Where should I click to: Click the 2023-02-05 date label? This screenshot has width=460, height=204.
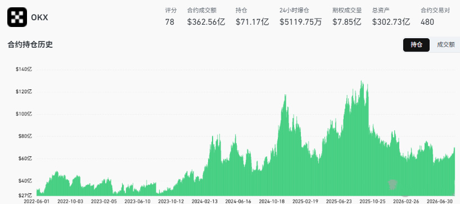pyautogui.click(x=104, y=201)
